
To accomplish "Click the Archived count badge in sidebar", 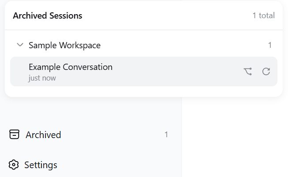I will point(166,135).
